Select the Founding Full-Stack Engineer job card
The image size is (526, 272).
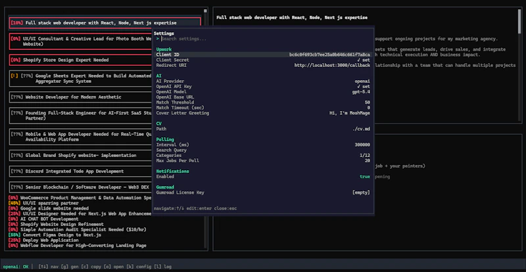coord(81,116)
